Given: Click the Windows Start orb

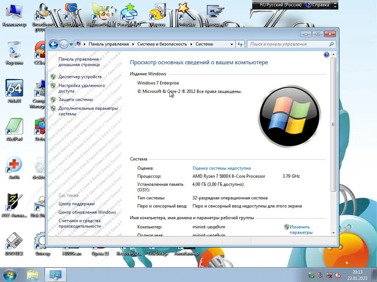Looking at the screenshot, I should pyautogui.click(x=10, y=275).
